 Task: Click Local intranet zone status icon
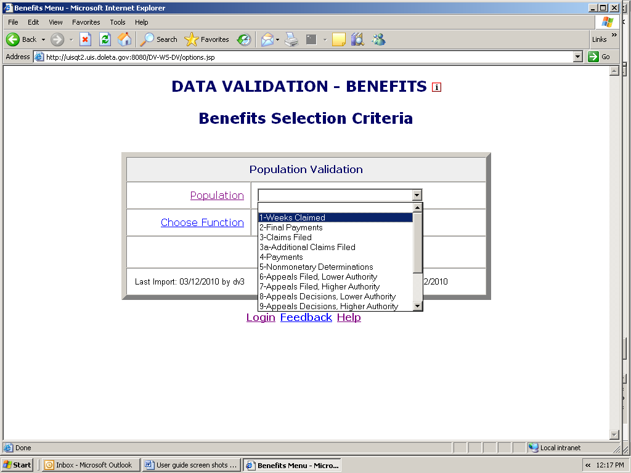coord(534,447)
